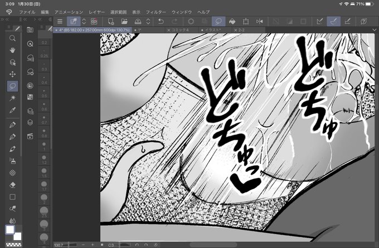Open the Clip Studio launcher icon
The image size is (379, 248).
coord(94,22)
